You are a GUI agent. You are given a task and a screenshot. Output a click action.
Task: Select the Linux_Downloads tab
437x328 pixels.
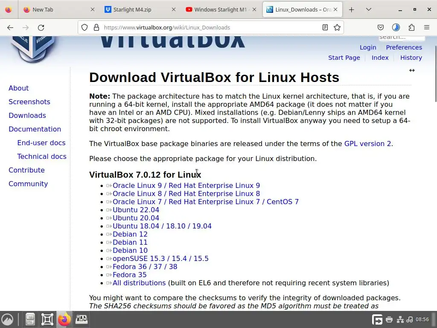302,9
